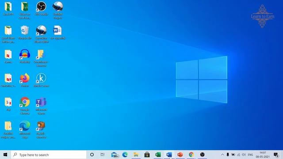
Task: Open Microsoft Store from the taskbar
Action: [x=147, y=155]
